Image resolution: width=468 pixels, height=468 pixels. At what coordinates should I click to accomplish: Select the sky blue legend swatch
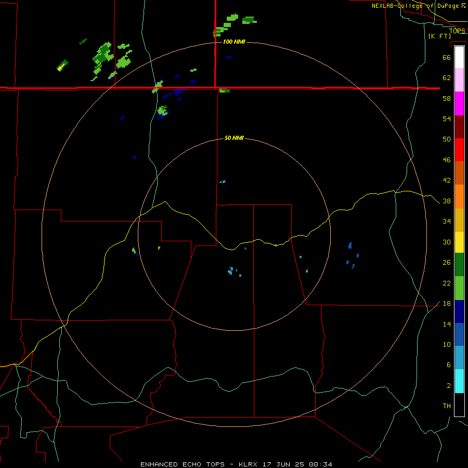pos(459,358)
